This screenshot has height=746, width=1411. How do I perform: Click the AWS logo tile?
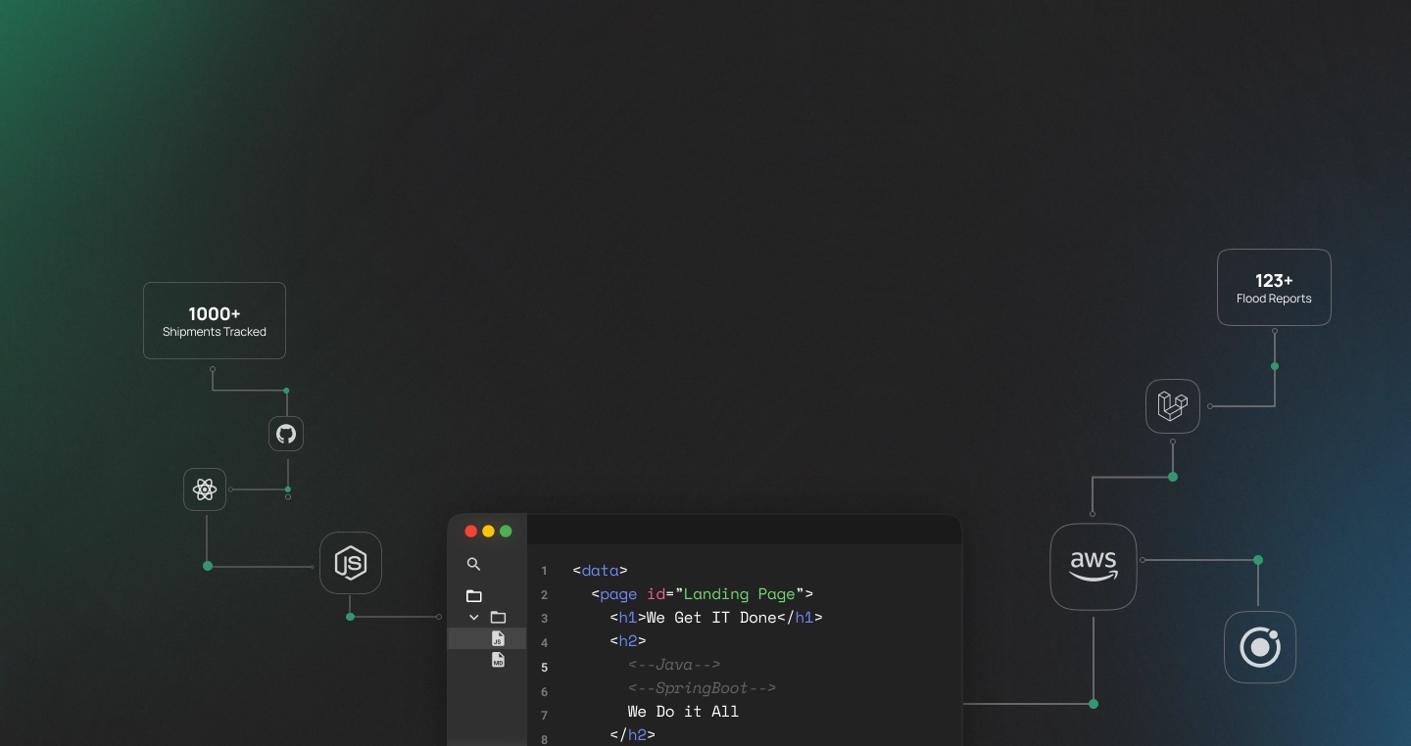[1094, 567]
